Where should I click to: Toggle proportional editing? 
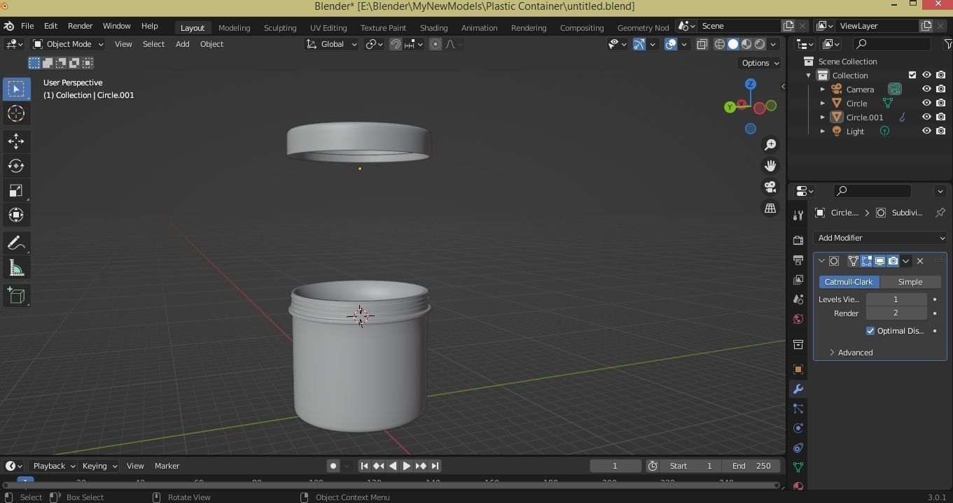(x=436, y=44)
